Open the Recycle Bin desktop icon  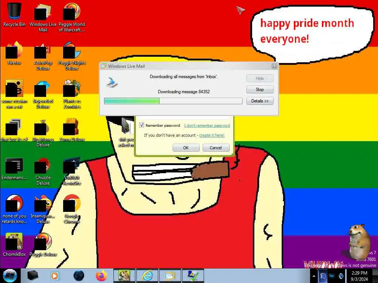(x=14, y=14)
